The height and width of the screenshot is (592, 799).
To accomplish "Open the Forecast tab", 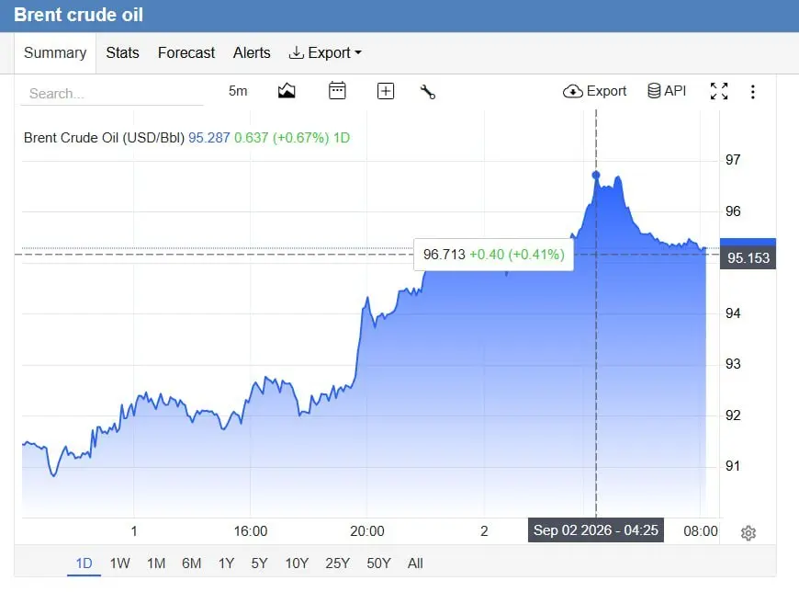I will coord(186,53).
